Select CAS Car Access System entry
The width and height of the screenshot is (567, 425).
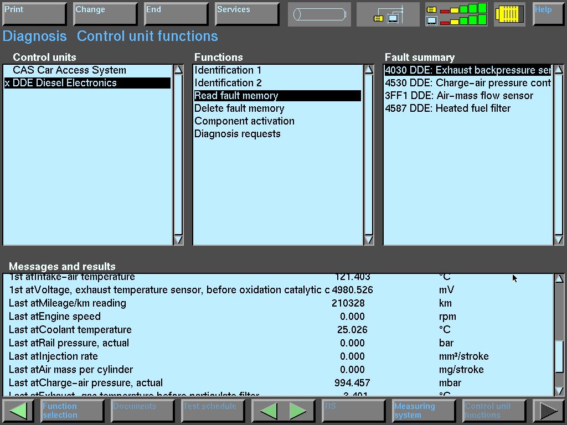pos(69,70)
